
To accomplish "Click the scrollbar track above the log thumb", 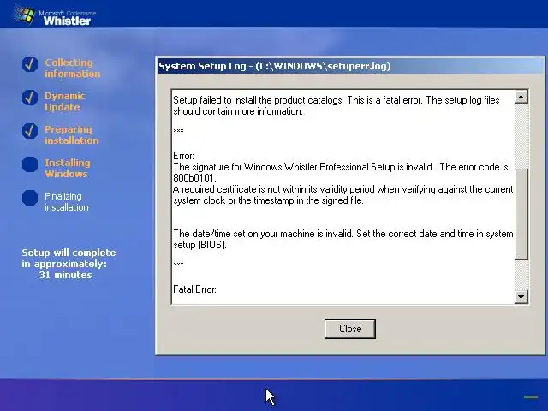I will [521, 136].
